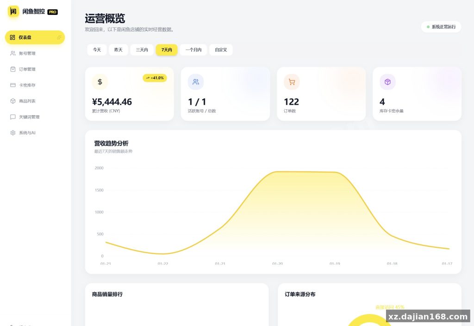Click the 活跃账号 / 总数 label
Image resolution: width=474 pixels, height=326 pixels.
pyautogui.click(x=202, y=111)
